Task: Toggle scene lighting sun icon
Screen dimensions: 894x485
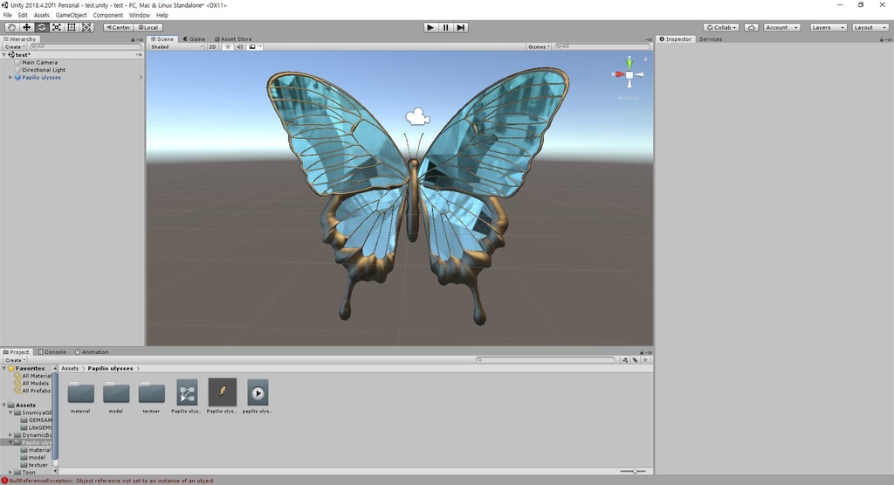Action: point(228,47)
